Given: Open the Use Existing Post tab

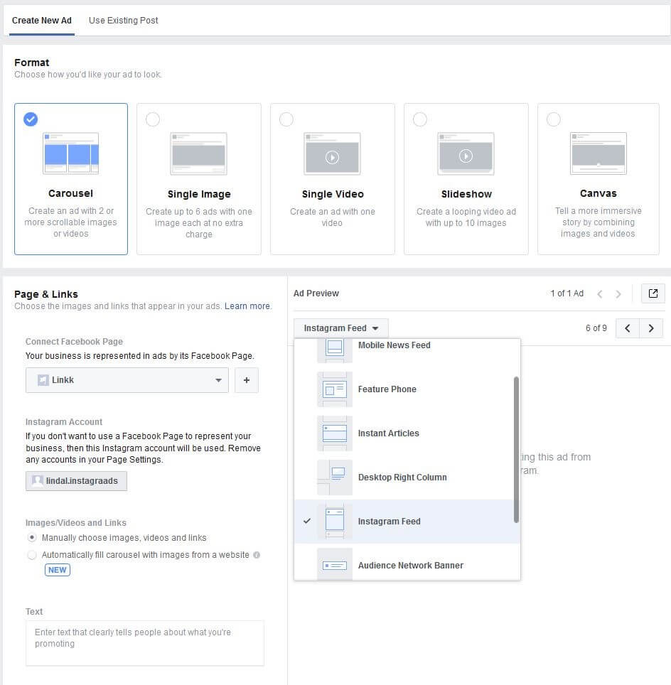Looking at the screenshot, I should click(123, 21).
